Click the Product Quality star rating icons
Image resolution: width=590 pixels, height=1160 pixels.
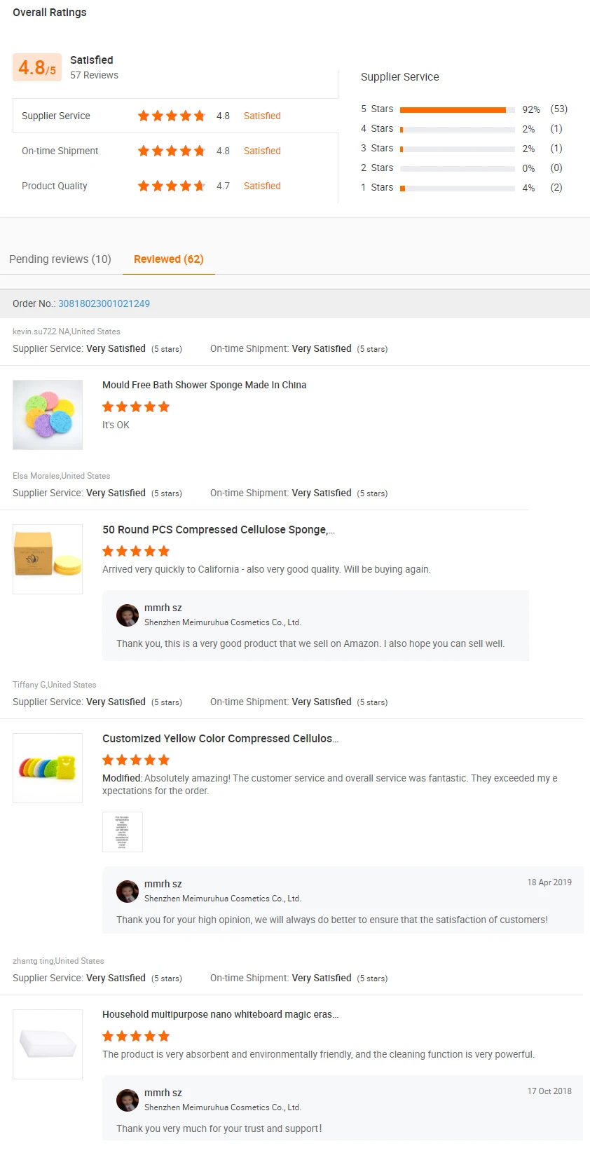point(172,186)
